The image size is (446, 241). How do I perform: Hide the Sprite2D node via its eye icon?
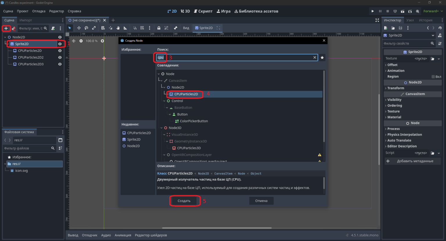click(60, 44)
